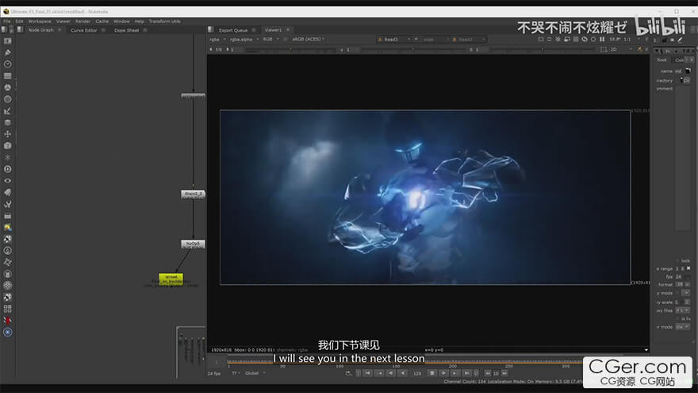698x393 pixels.
Task: Open the Keyer nodes toolbar icon
Action: tap(8, 111)
